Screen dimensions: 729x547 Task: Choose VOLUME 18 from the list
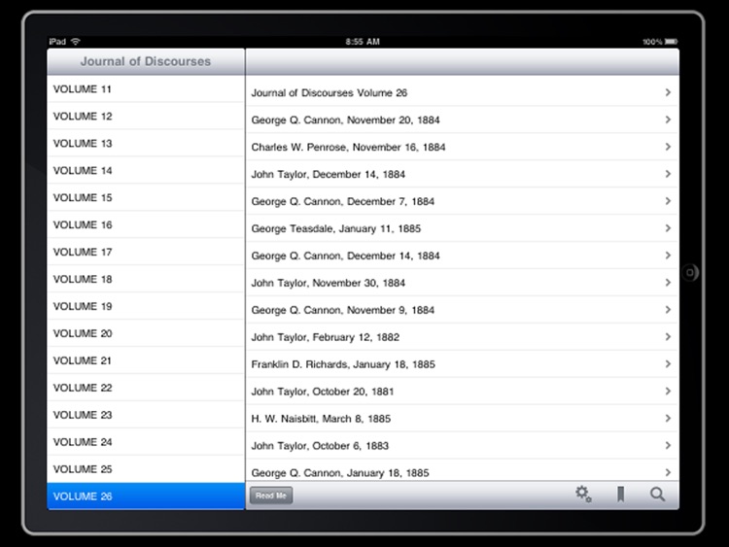(146, 279)
